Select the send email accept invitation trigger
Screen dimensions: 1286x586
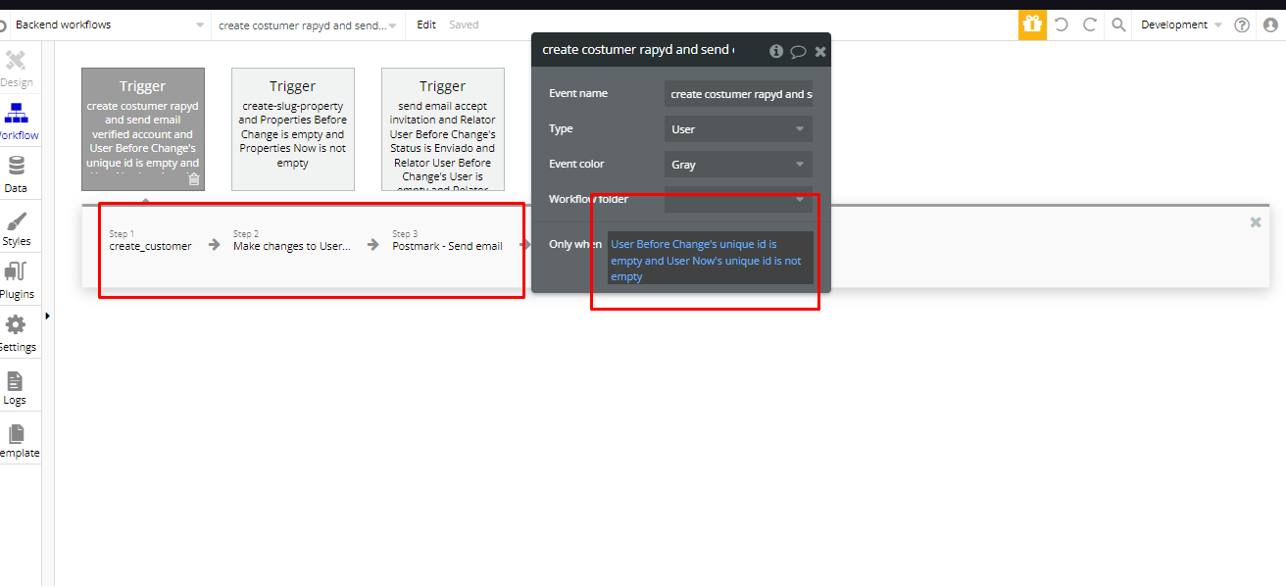[443, 129]
